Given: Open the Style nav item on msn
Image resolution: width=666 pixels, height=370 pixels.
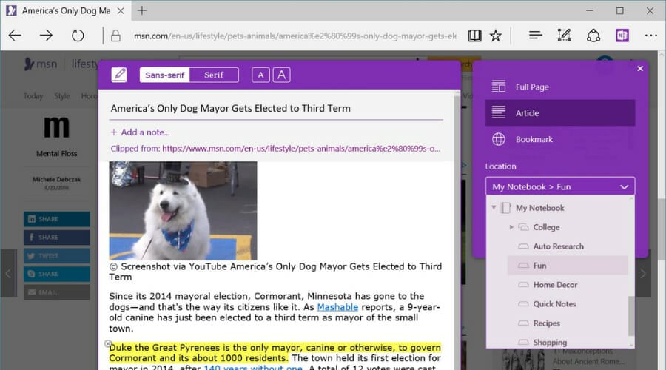Looking at the screenshot, I should pos(62,96).
